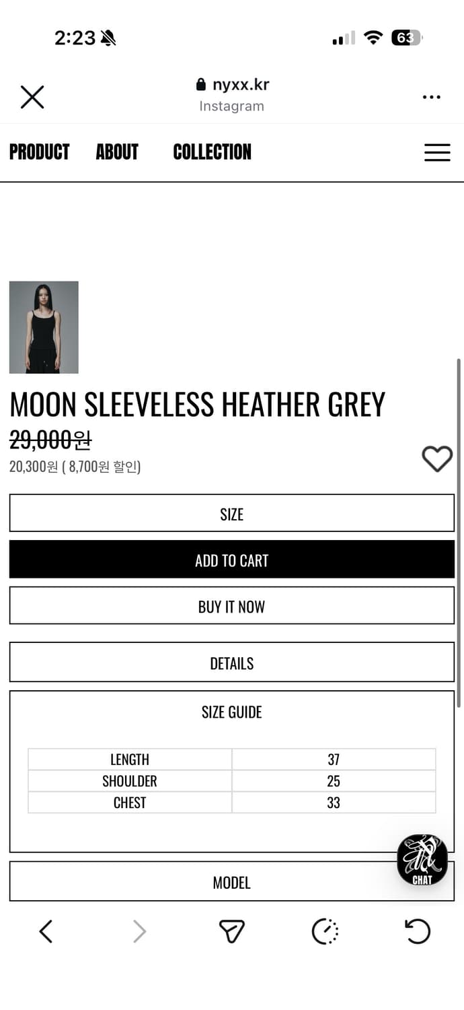The image size is (464, 1010).
Task: Expand the SIZE selector dropdown
Action: coord(232,514)
